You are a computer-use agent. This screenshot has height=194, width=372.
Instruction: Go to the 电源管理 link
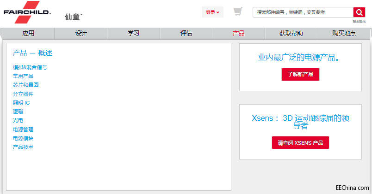point(23,129)
